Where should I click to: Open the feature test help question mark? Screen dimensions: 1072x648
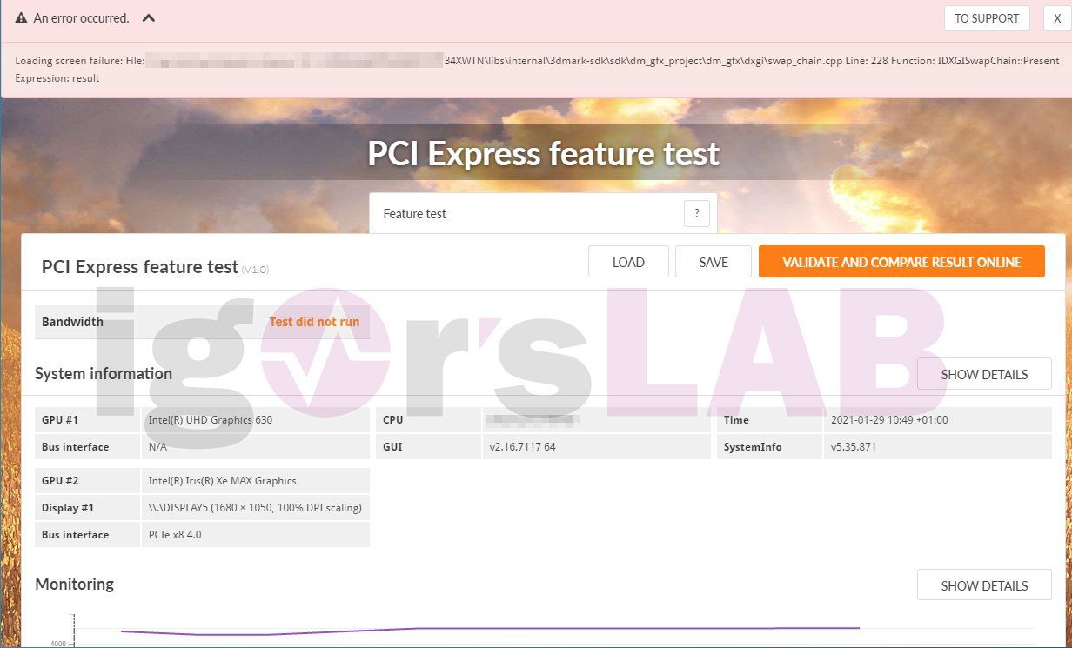[696, 214]
